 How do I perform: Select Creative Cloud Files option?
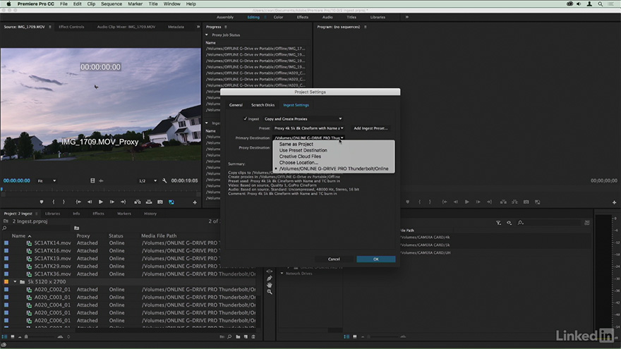coord(300,157)
